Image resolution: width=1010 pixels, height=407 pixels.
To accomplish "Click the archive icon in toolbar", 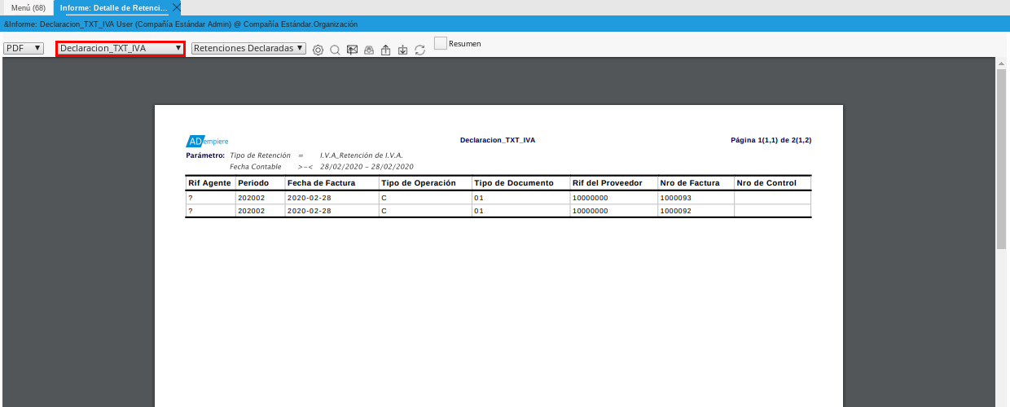I will click(x=369, y=50).
